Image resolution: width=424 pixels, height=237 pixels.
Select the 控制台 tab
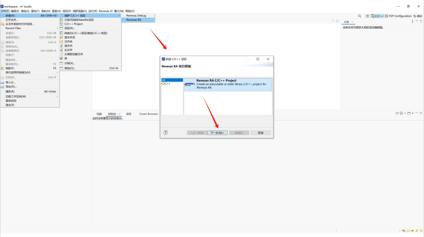[x=112, y=114]
